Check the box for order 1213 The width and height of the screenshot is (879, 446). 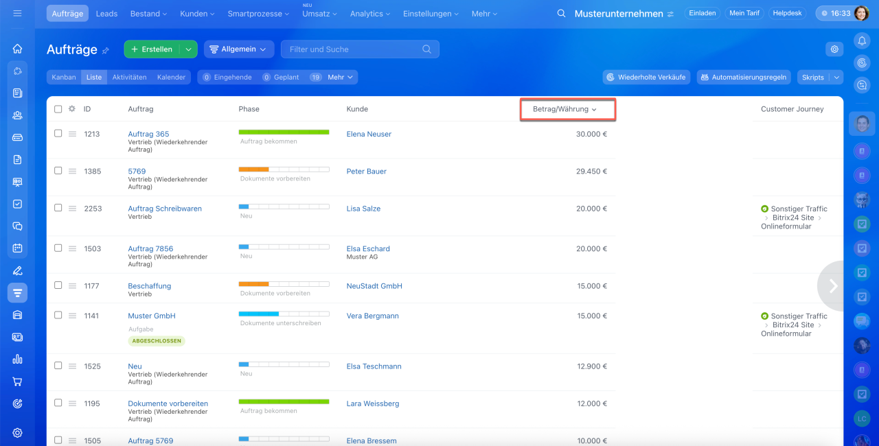point(58,134)
